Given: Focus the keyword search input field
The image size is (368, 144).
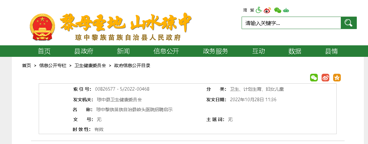Looking at the screenshot, I should [291, 23].
